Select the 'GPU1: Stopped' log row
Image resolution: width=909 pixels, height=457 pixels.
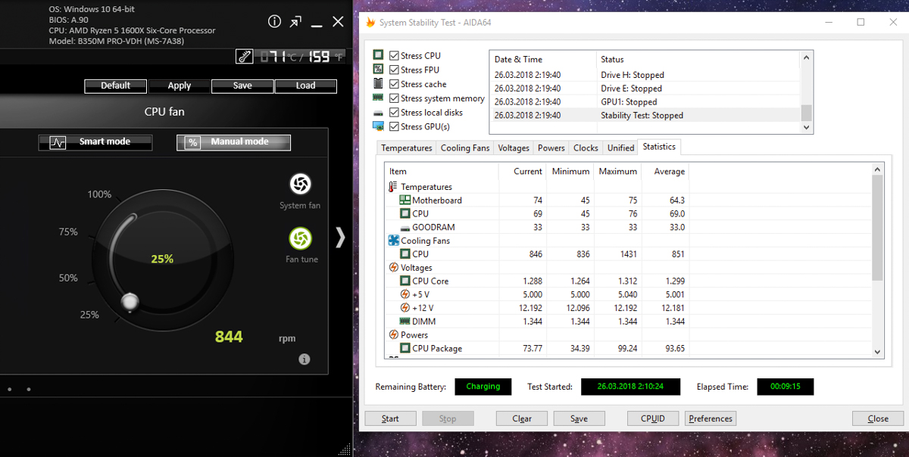coord(645,102)
